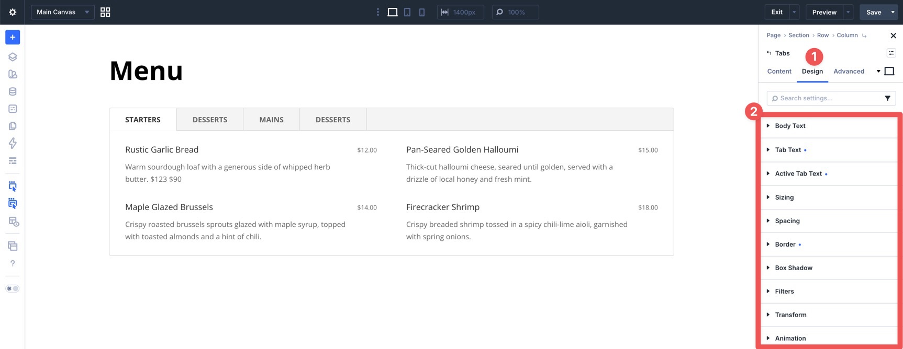This screenshot has height=349, width=903.
Task: Select the DESSERTS tab after MAINS
Action: [333, 120]
